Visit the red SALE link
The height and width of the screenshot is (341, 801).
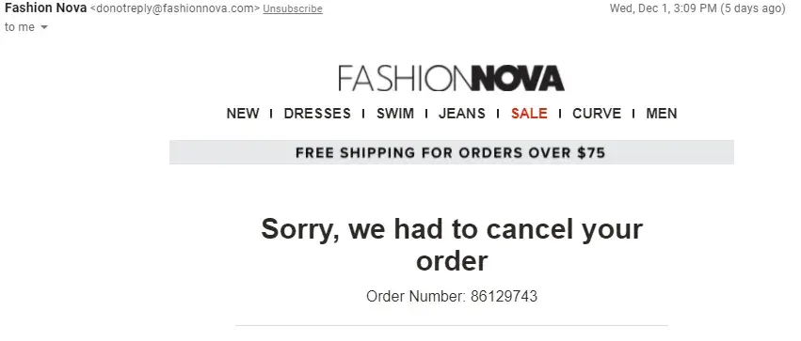(x=529, y=113)
